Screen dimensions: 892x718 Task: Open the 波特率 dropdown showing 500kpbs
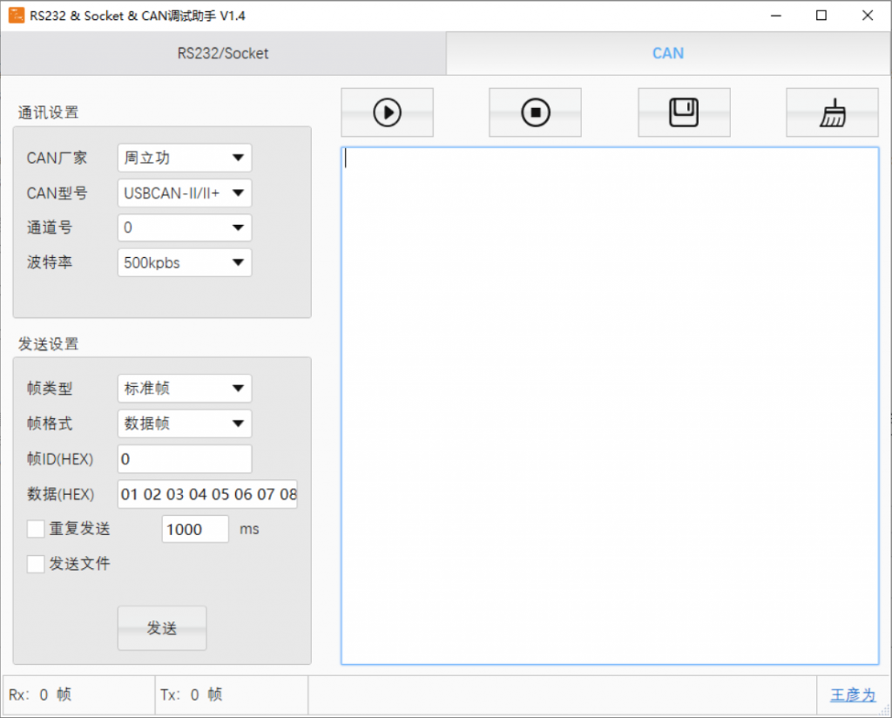[x=185, y=262]
